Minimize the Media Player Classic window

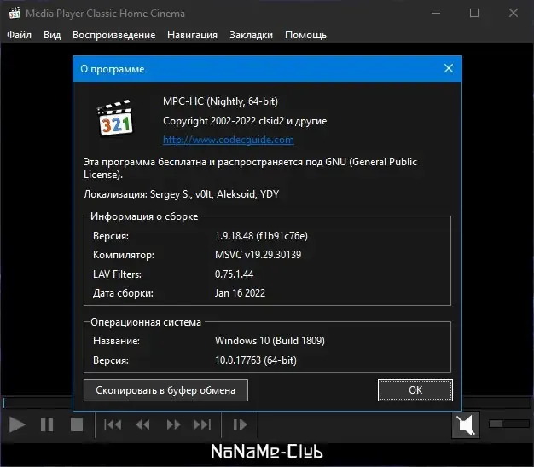[x=436, y=14]
